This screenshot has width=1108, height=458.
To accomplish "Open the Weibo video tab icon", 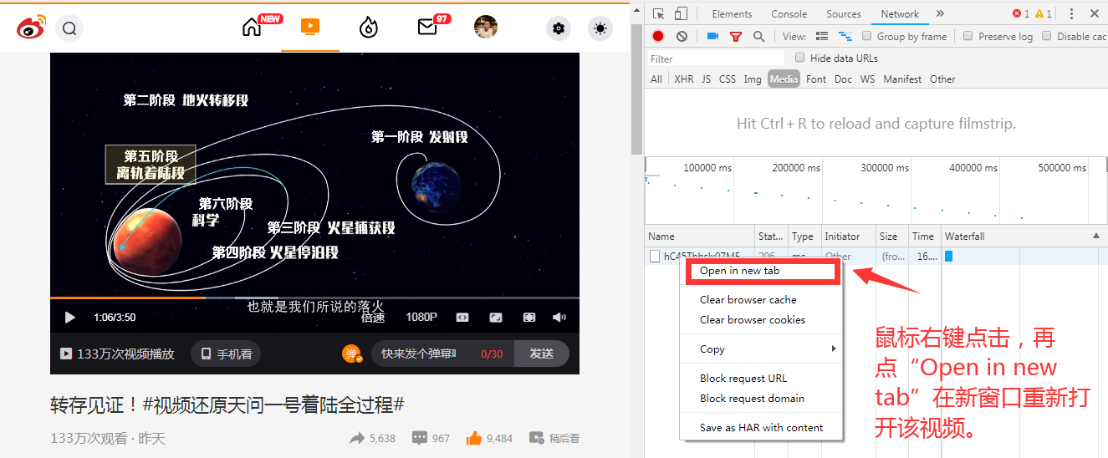I will (309, 28).
